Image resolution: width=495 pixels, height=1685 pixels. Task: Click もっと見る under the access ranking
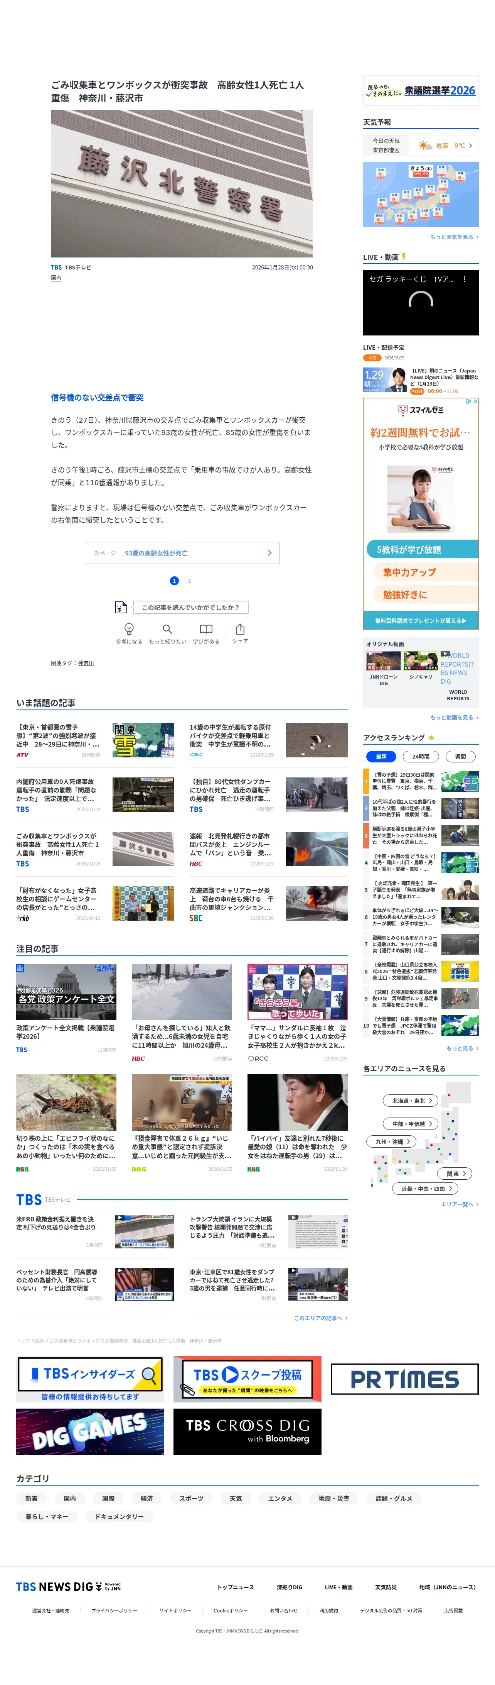462,1048
